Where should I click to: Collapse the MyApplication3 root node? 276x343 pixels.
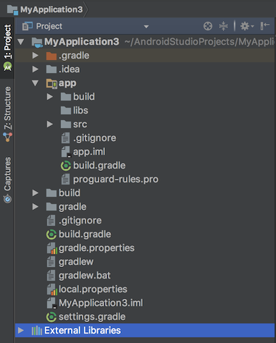(21, 42)
